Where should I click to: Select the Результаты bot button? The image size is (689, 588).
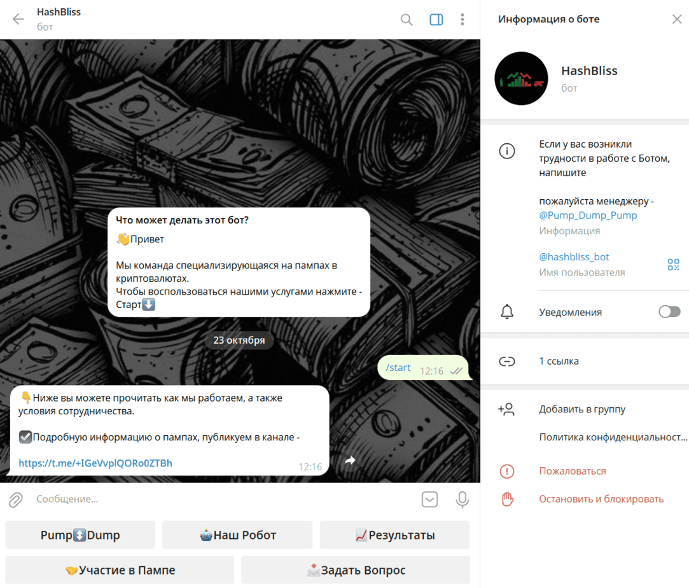click(394, 535)
